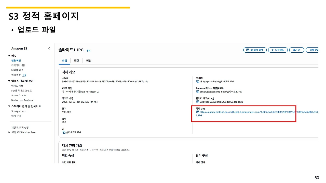Select the owner ID value starting 995c3d

coord(105,82)
